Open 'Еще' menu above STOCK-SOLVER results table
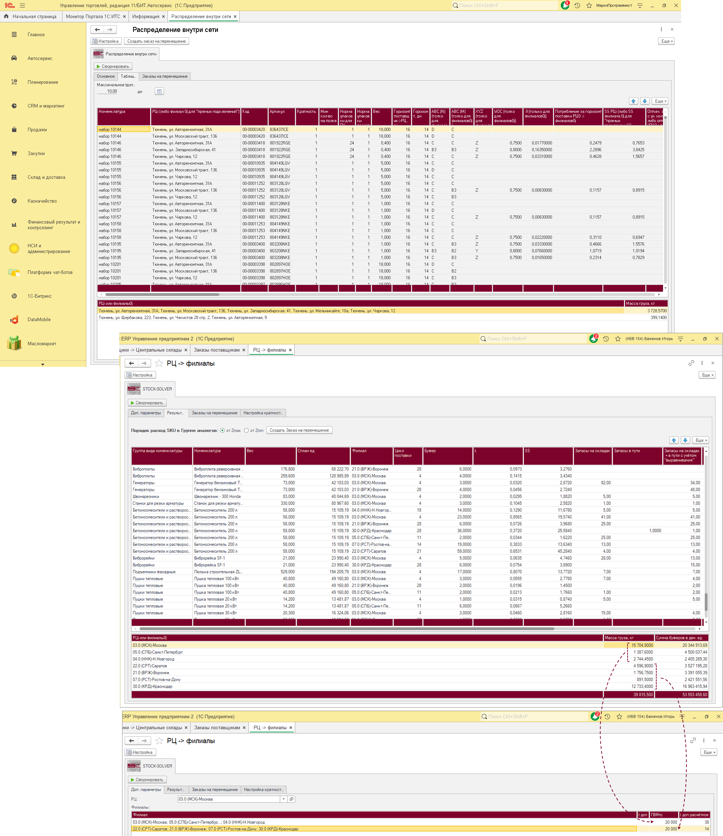723x836 pixels. point(701,440)
